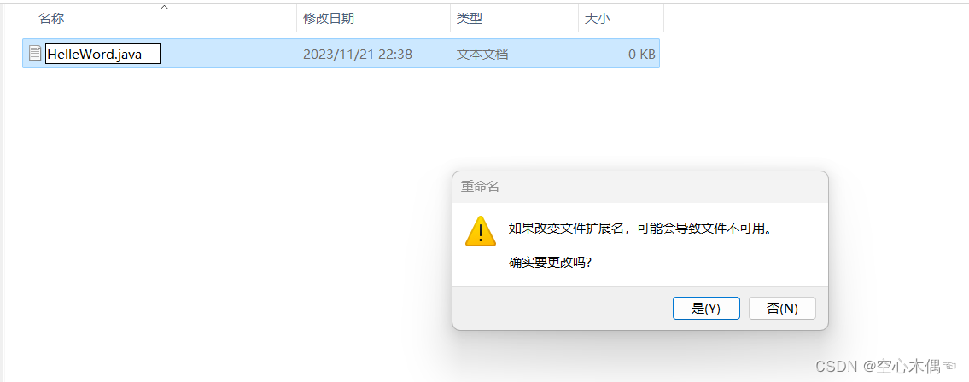This screenshot has width=969, height=382.
Task: Click the yellow warning triangle icon
Action: tap(480, 231)
